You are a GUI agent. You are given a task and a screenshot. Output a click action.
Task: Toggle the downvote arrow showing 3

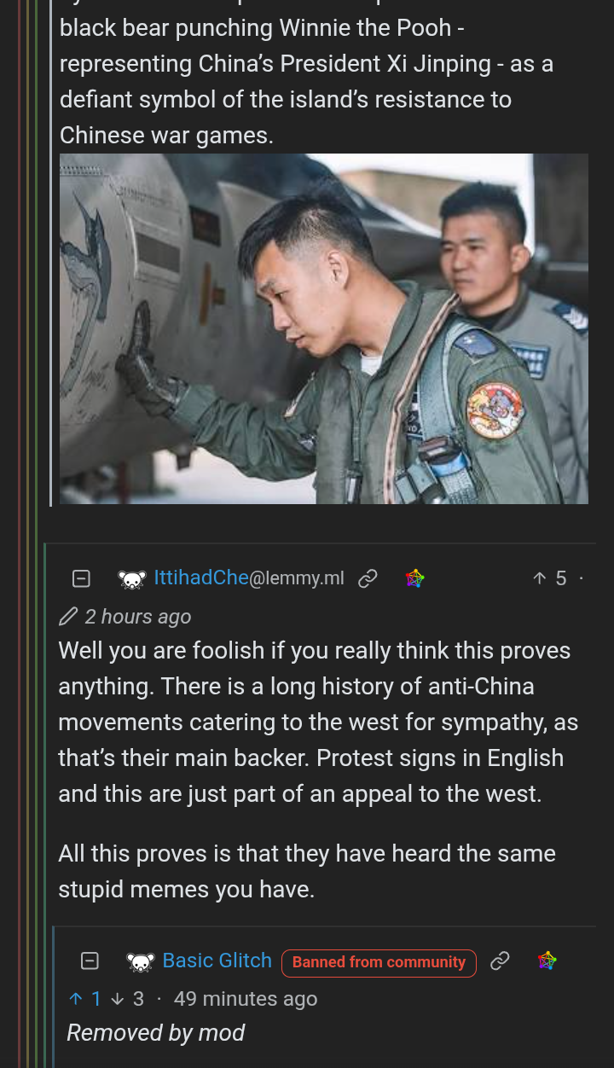[x=127, y=999]
